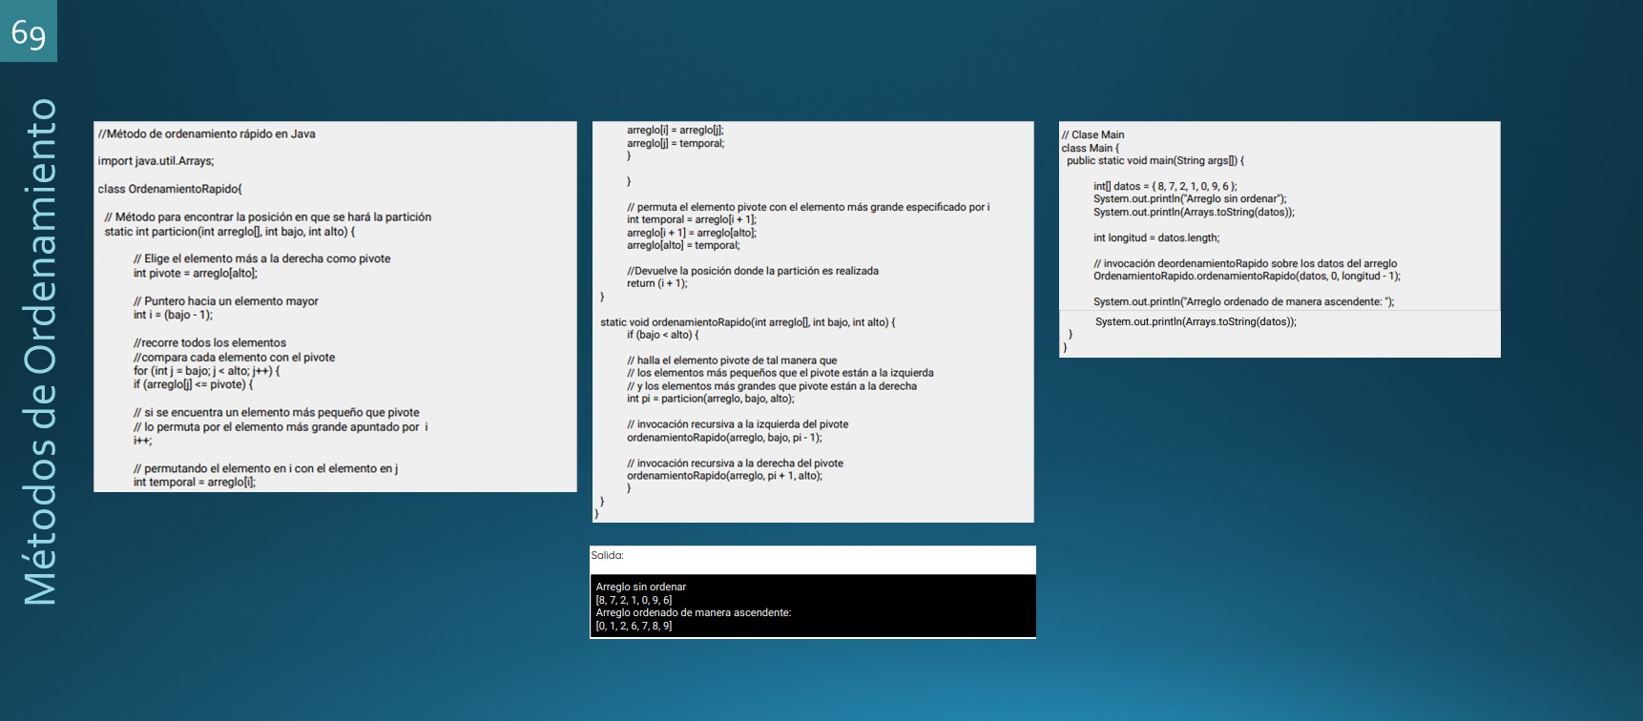The height and width of the screenshot is (721, 1643).
Task: Click the int pivote = arreglo[alto] line
Action: (x=195, y=274)
